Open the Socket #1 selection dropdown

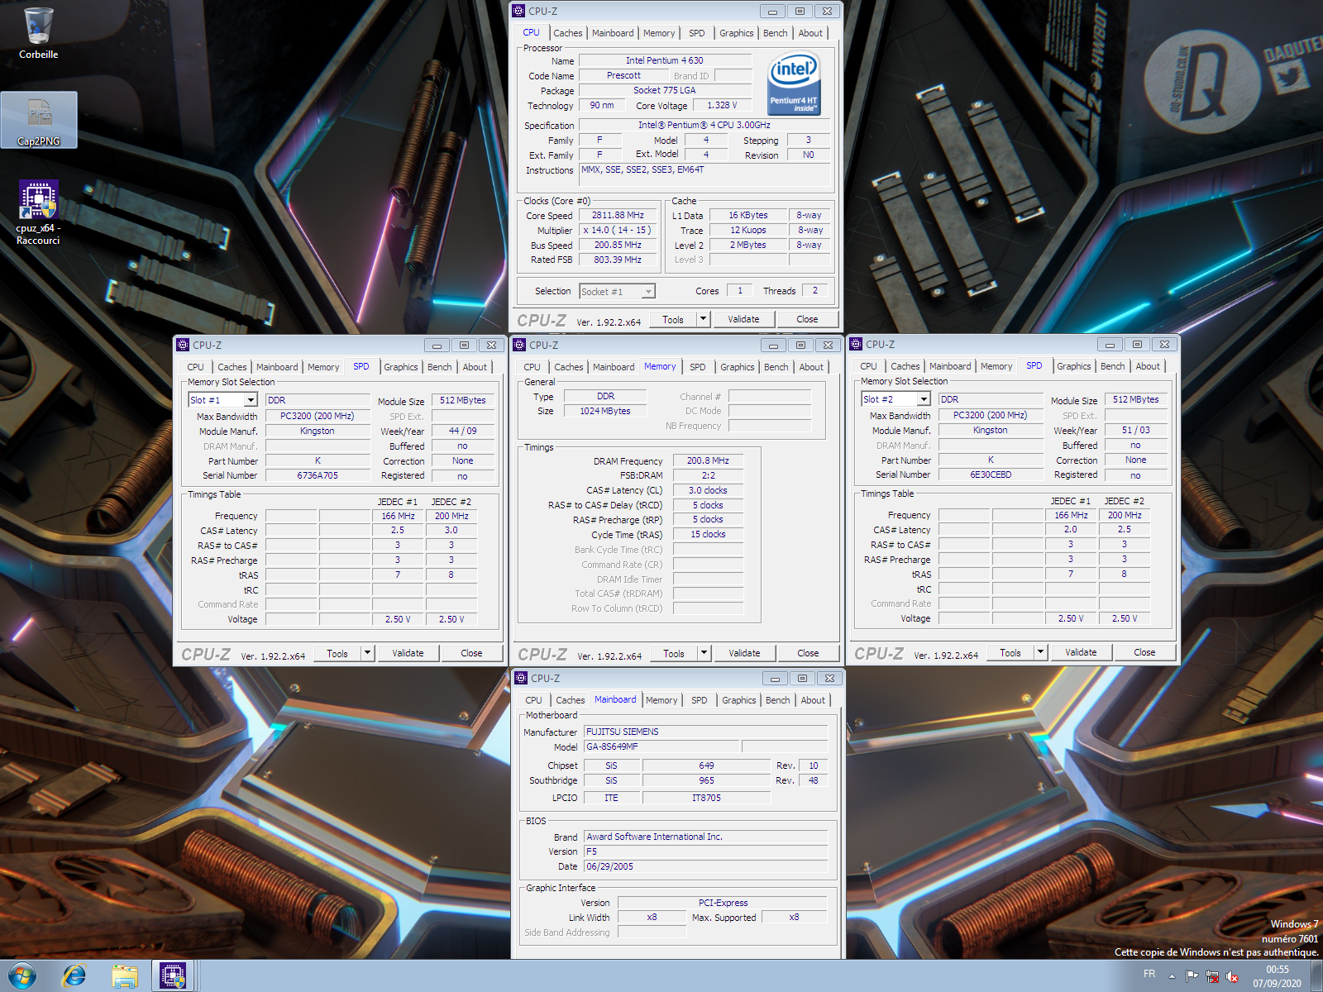pos(618,291)
